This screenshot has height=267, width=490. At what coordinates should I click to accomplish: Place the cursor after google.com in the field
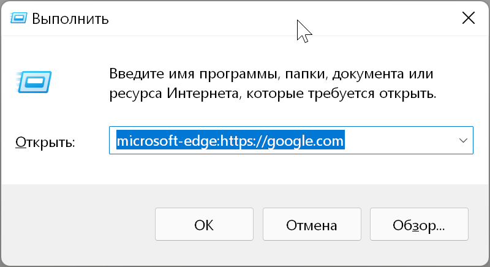[x=345, y=140]
